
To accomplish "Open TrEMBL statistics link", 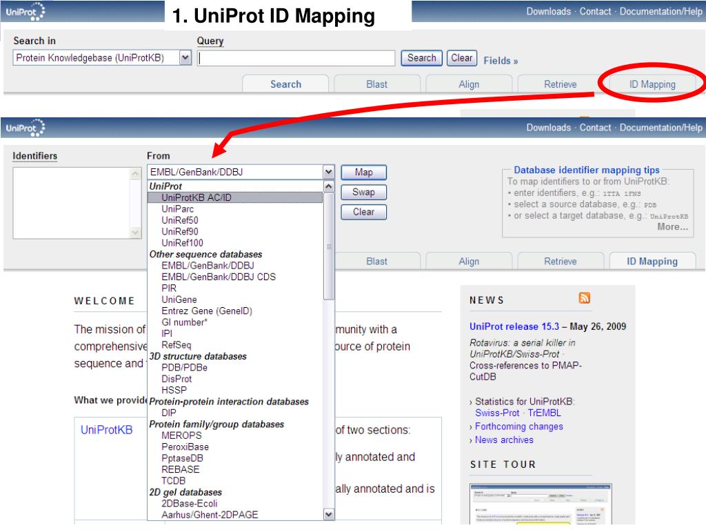I will pyautogui.click(x=545, y=413).
